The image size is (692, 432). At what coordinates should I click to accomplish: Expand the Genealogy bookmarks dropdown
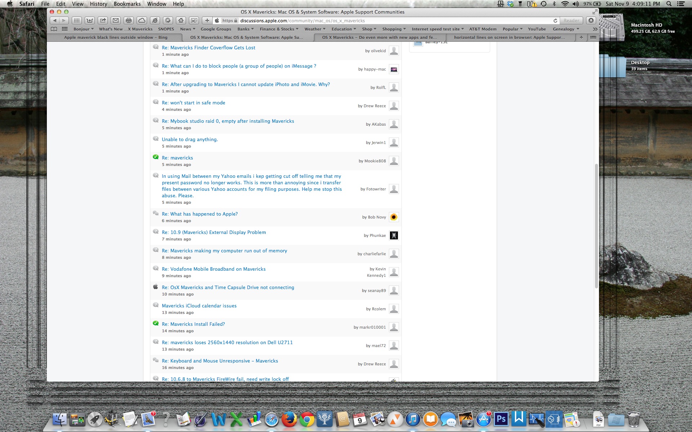pos(565,29)
